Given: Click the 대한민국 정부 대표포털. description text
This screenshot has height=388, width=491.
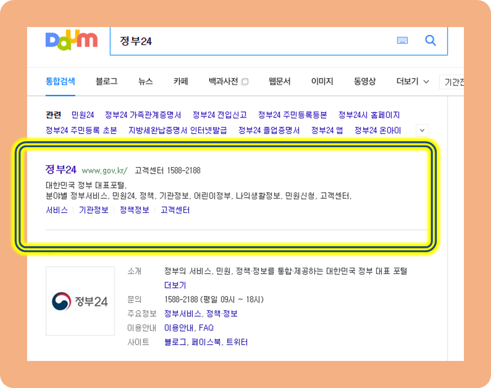Looking at the screenshot, I should (86, 185).
